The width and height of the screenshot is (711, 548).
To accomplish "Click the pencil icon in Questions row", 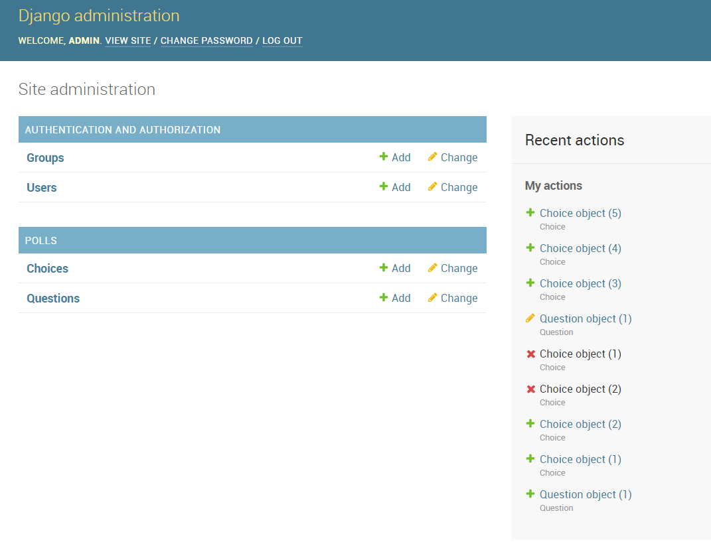I will coord(433,297).
